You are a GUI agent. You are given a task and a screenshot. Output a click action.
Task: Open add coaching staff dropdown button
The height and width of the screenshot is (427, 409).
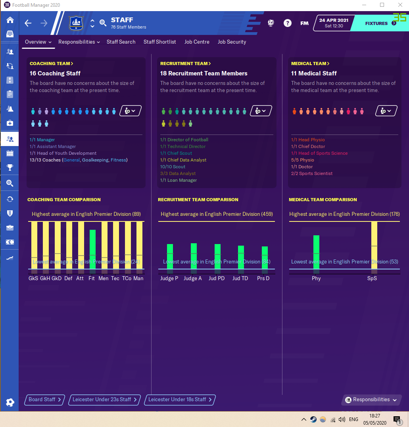(131, 111)
